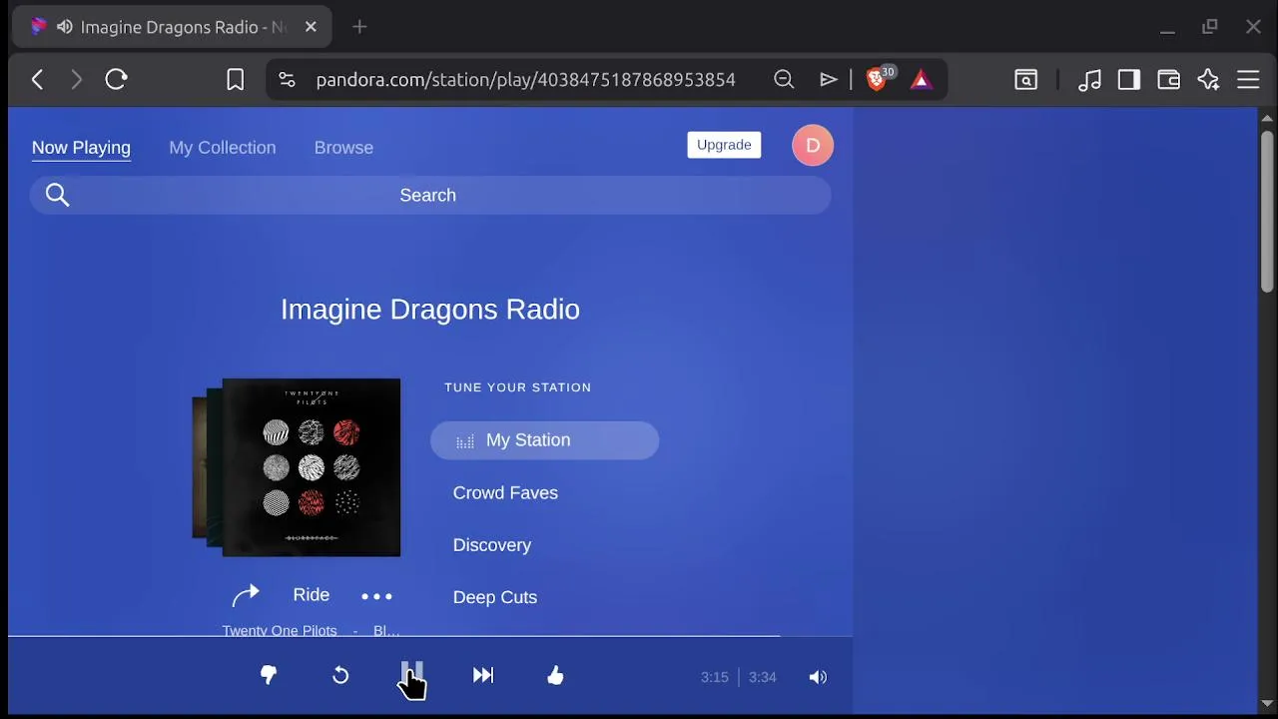Viewport: 1278px width, 719px height.
Task: Click the page vertical scrollbar thumb
Action: [1267, 210]
